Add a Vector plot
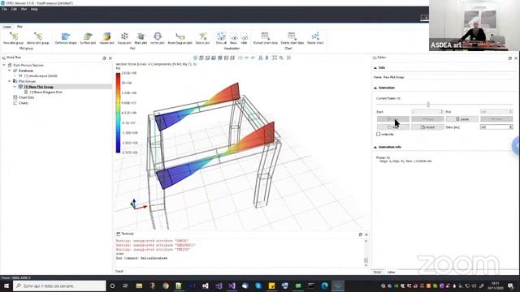The height and width of the screenshot is (292, 520). (x=158, y=38)
